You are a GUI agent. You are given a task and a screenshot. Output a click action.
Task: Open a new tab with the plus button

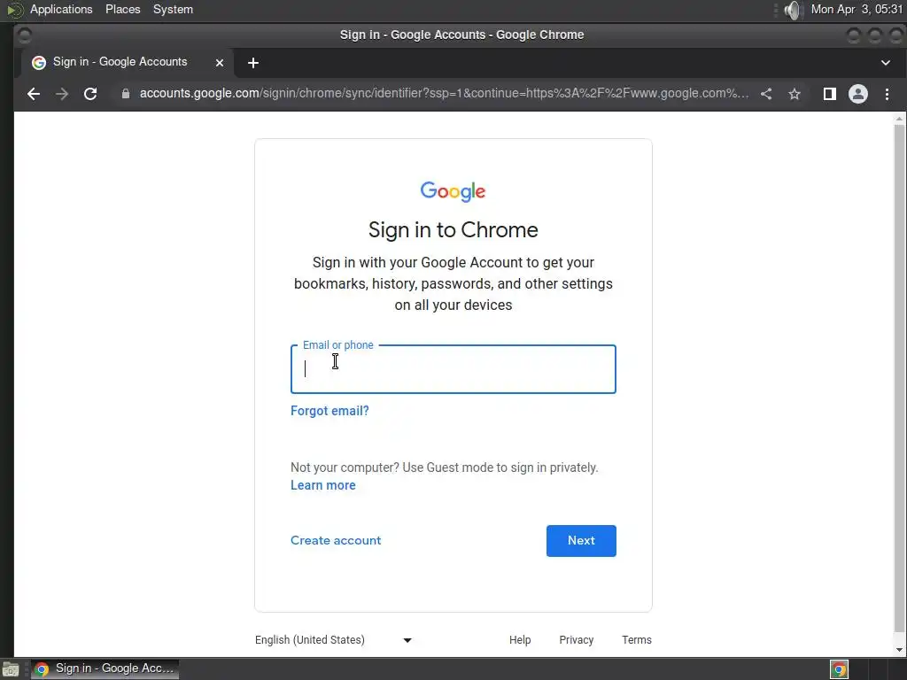(252, 63)
